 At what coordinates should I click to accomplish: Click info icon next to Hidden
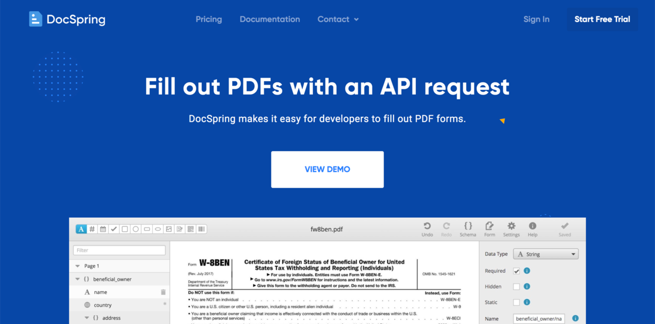pyautogui.click(x=527, y=287)
